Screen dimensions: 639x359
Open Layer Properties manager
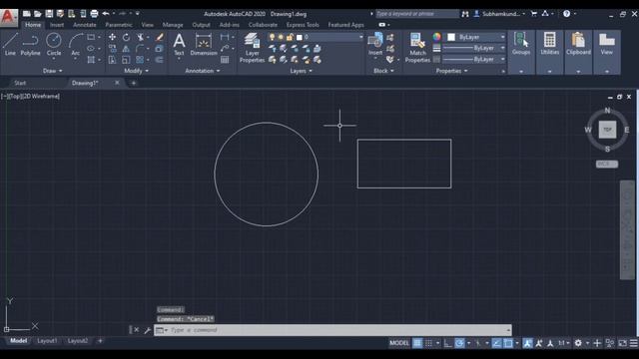pos(252,48)
